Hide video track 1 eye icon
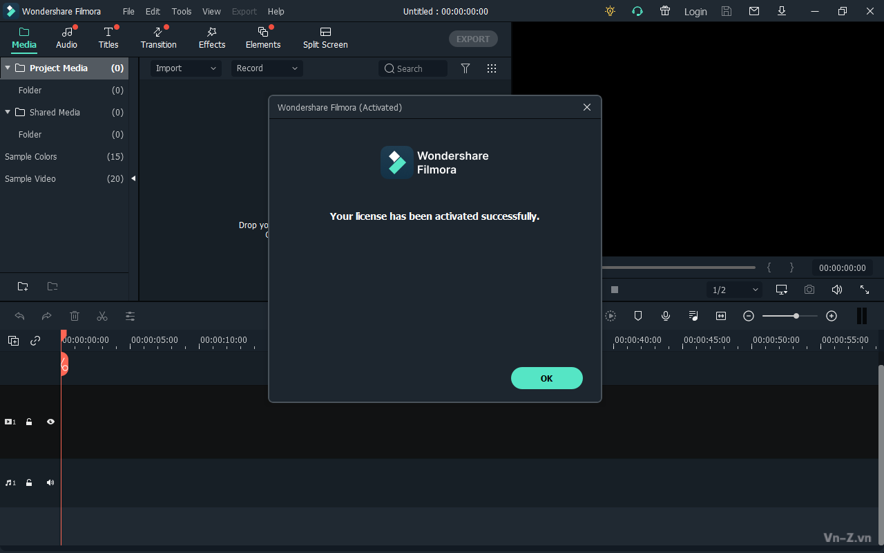884x553 pixels. (50, 422)
